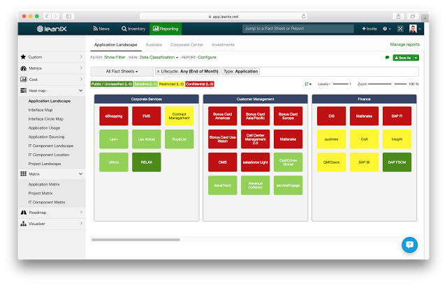Click the Cost chart icon

[x=23, y=79]
